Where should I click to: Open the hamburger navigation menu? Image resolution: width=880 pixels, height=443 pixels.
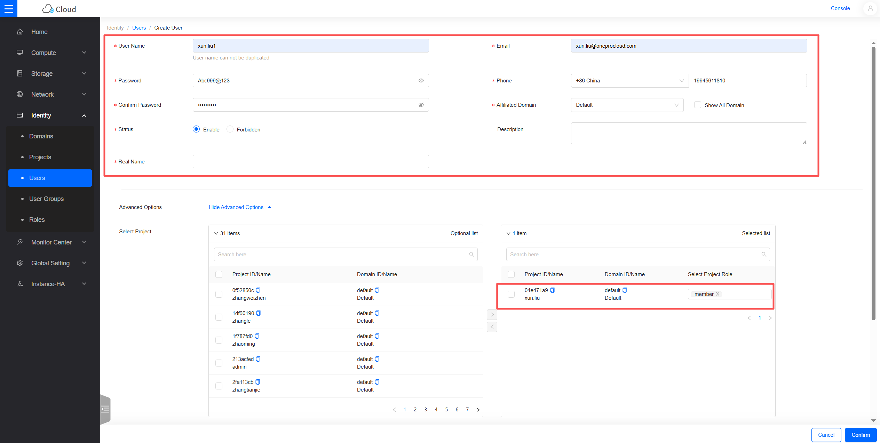point(8,8)
